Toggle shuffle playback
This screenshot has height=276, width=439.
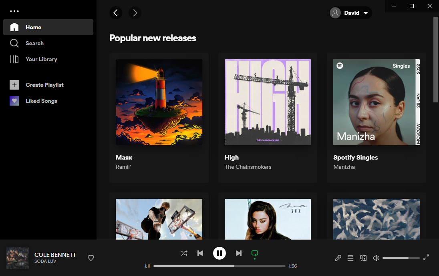tap(184, 253)
